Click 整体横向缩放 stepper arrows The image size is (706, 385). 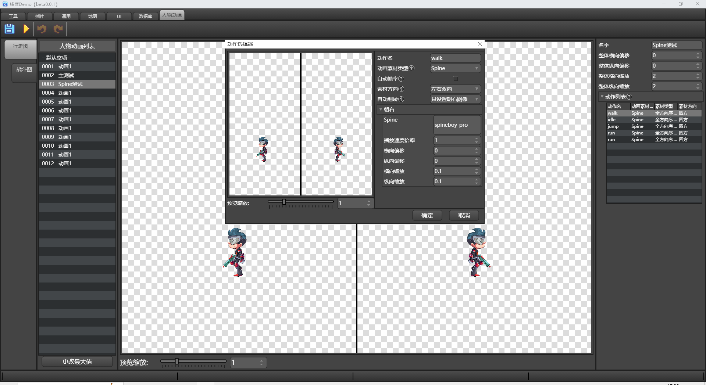click(x=698, y=76)
